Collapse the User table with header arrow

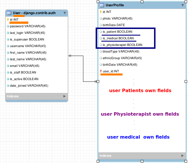click(65, 13)
